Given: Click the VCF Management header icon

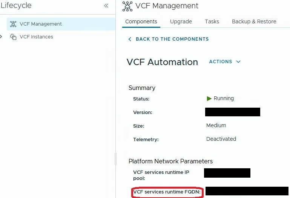Looking at the screenshot, I should point(127,6).
